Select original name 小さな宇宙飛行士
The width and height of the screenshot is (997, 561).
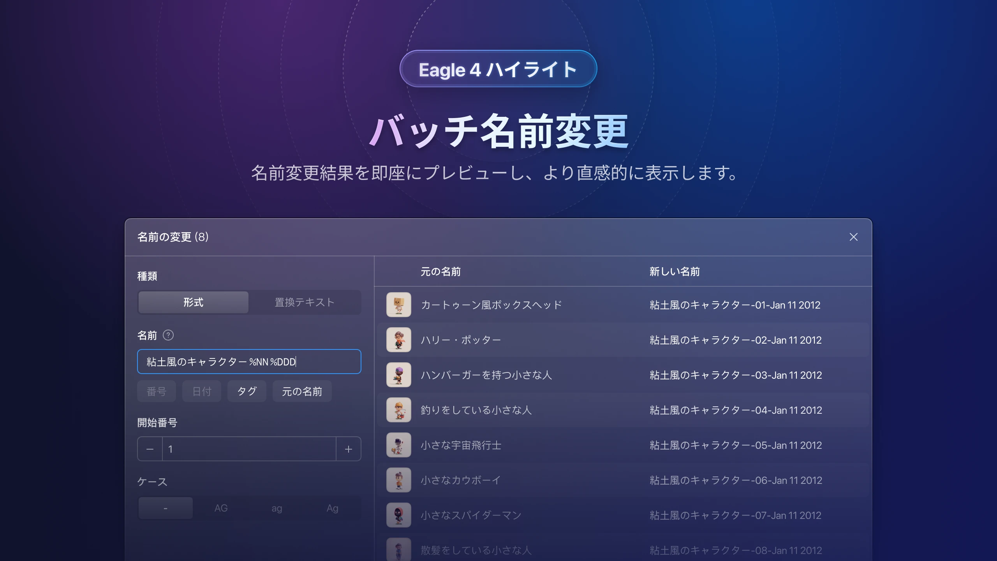click(461, 445)
